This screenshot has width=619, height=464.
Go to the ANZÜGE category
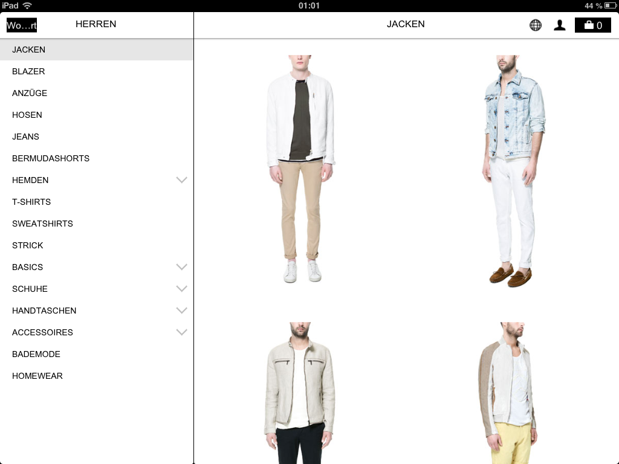[30, 93]
